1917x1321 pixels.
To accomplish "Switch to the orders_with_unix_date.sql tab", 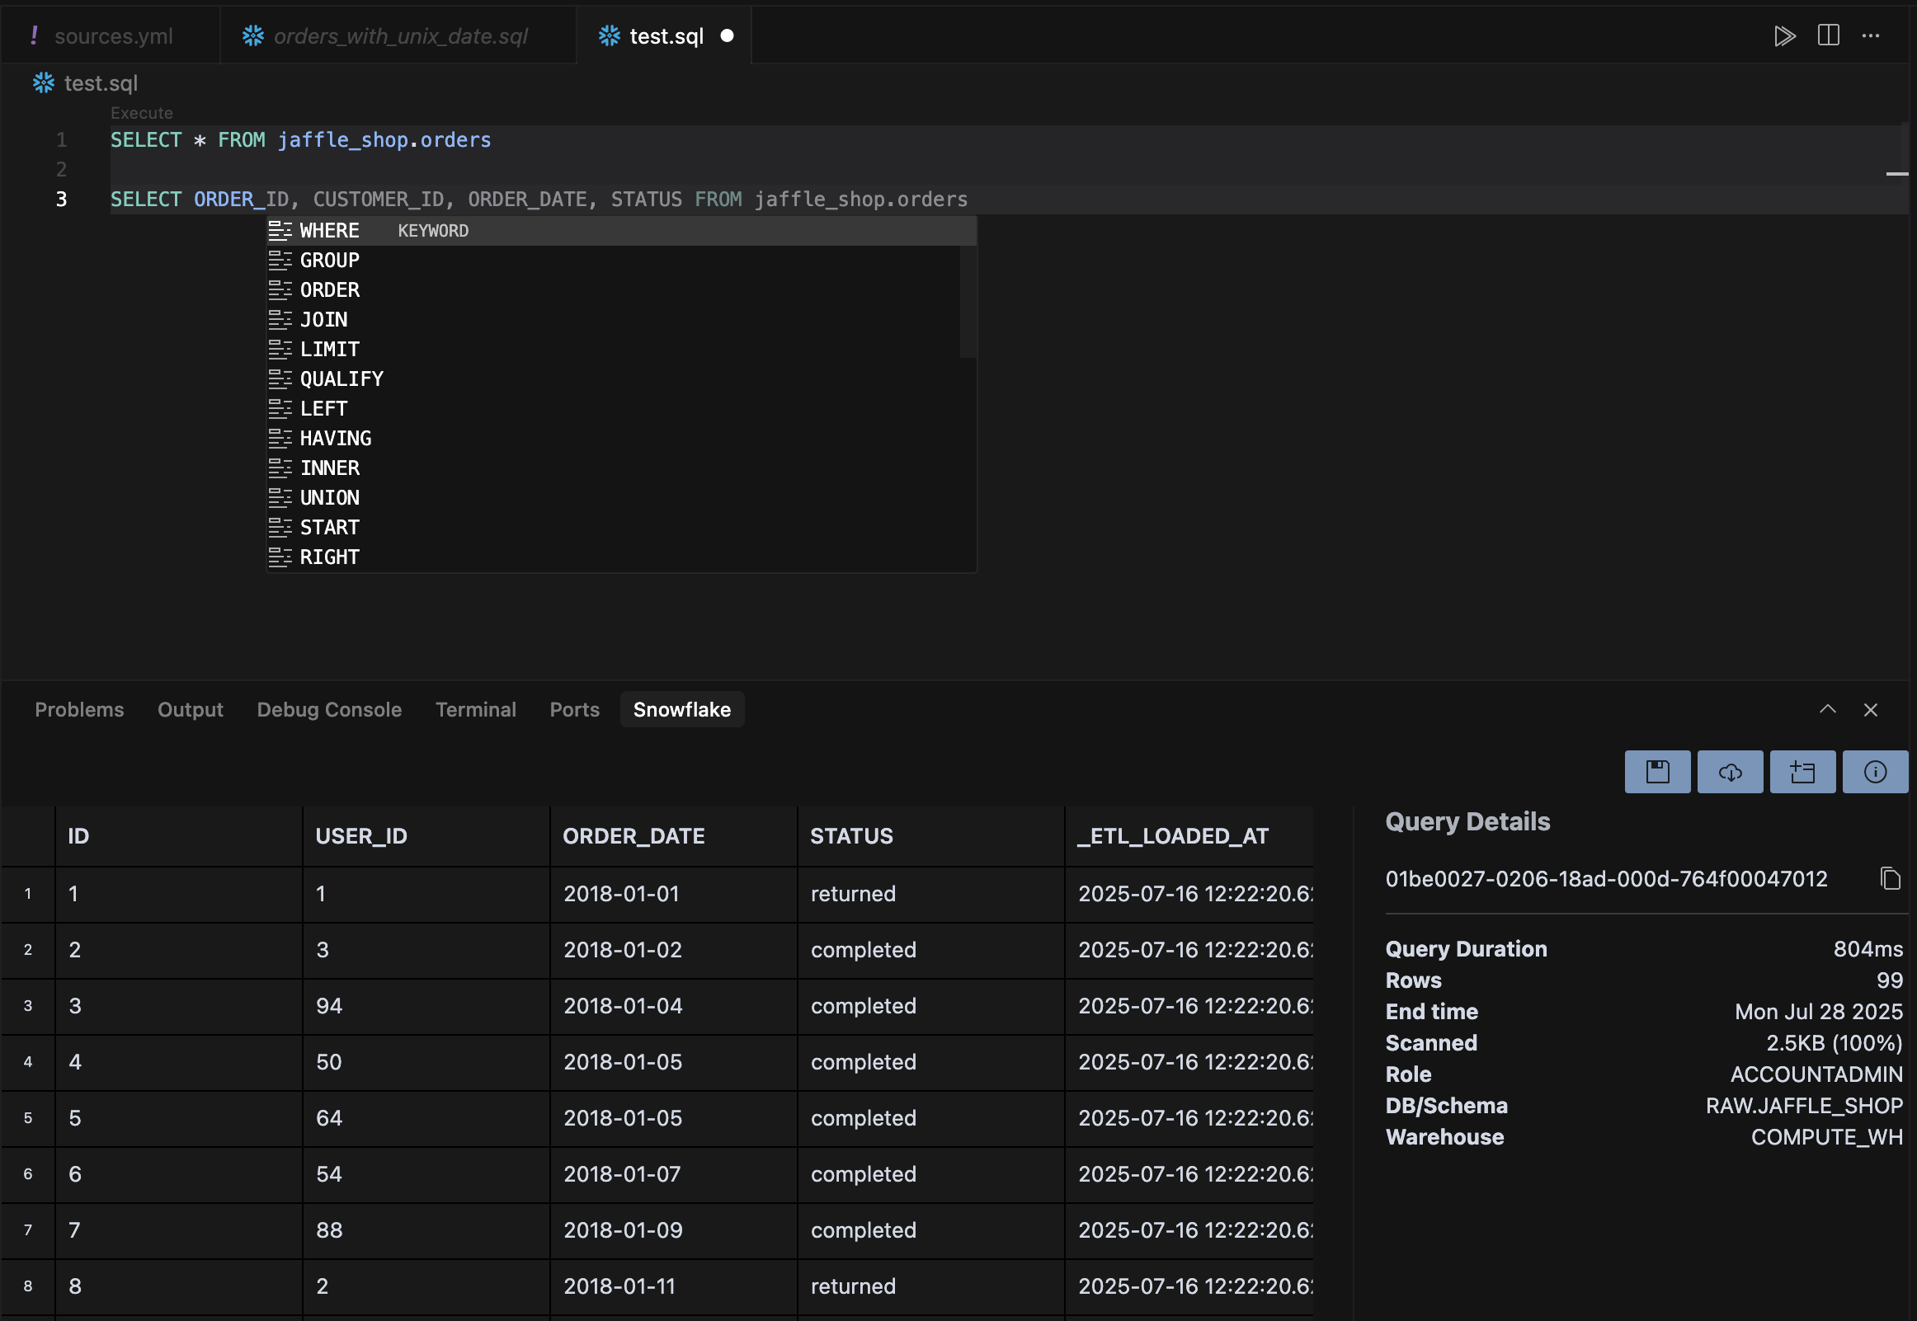I will (399, 35).
